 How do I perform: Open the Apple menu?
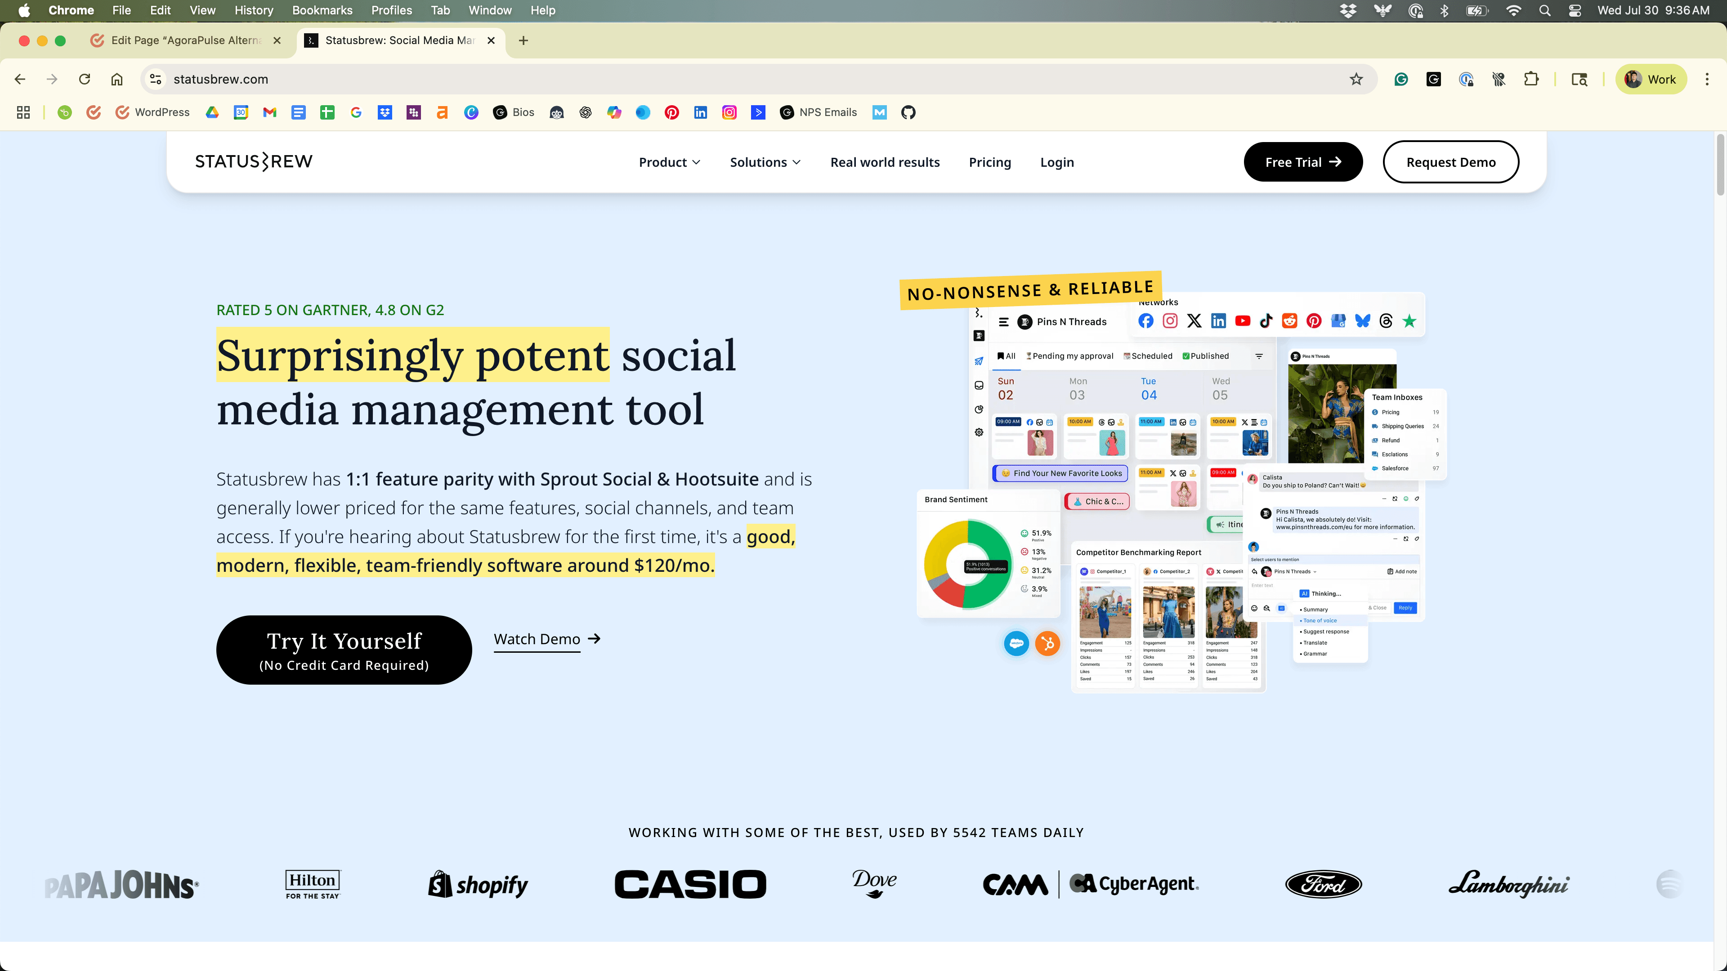point(24,10)
